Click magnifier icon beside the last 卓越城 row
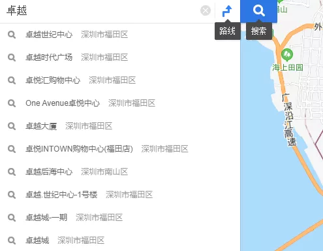The image size is (323, 251). click(x=12, y=241)
